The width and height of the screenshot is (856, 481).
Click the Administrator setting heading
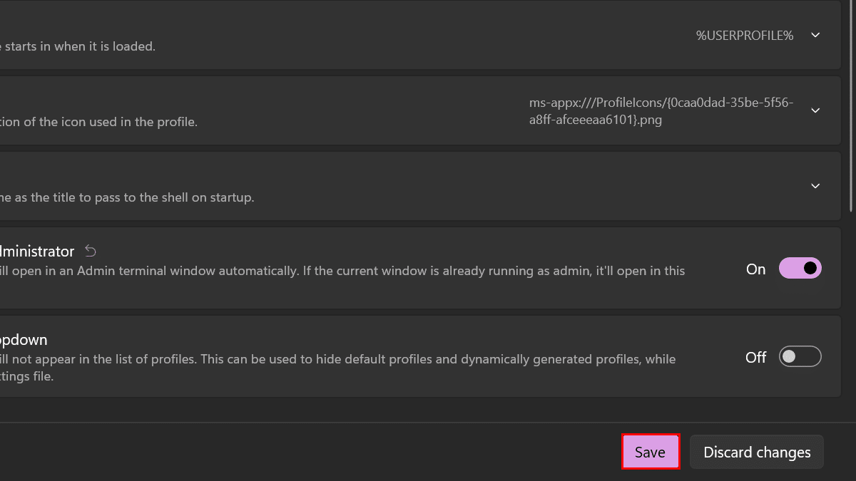(37, 251)
